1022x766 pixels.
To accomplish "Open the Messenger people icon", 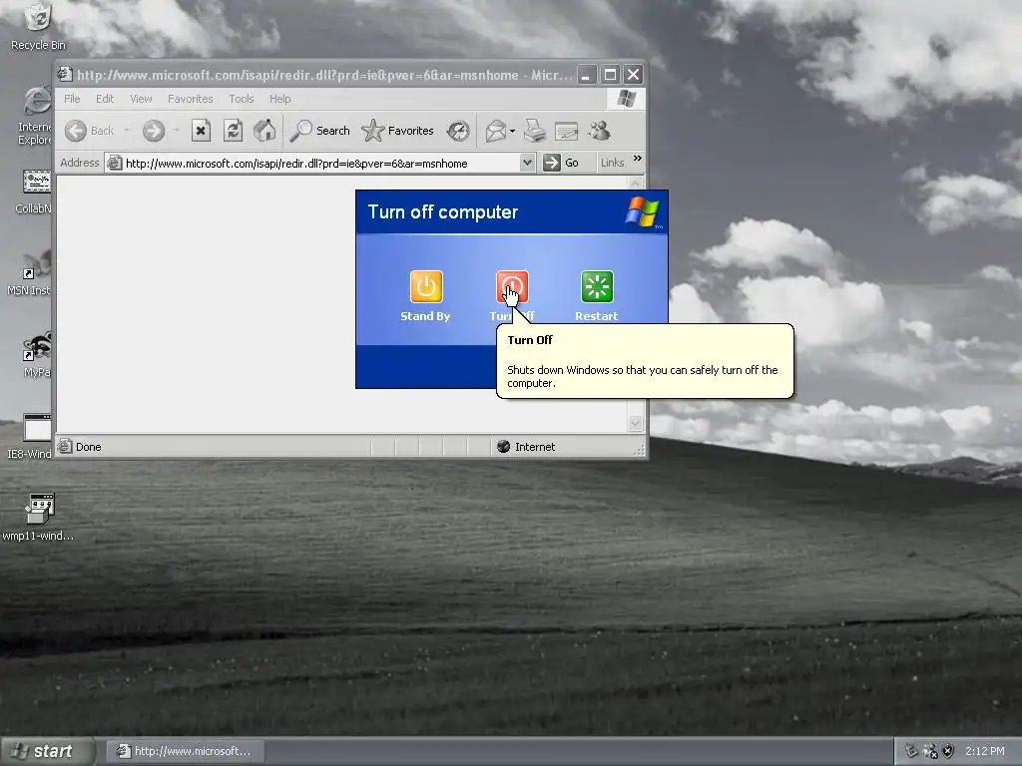I will click(600, 131).
